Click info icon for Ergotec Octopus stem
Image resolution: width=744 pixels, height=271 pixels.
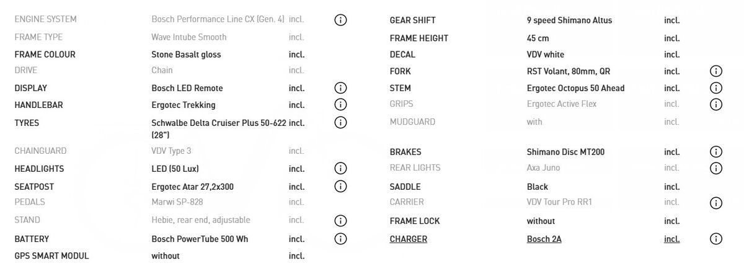716,88
